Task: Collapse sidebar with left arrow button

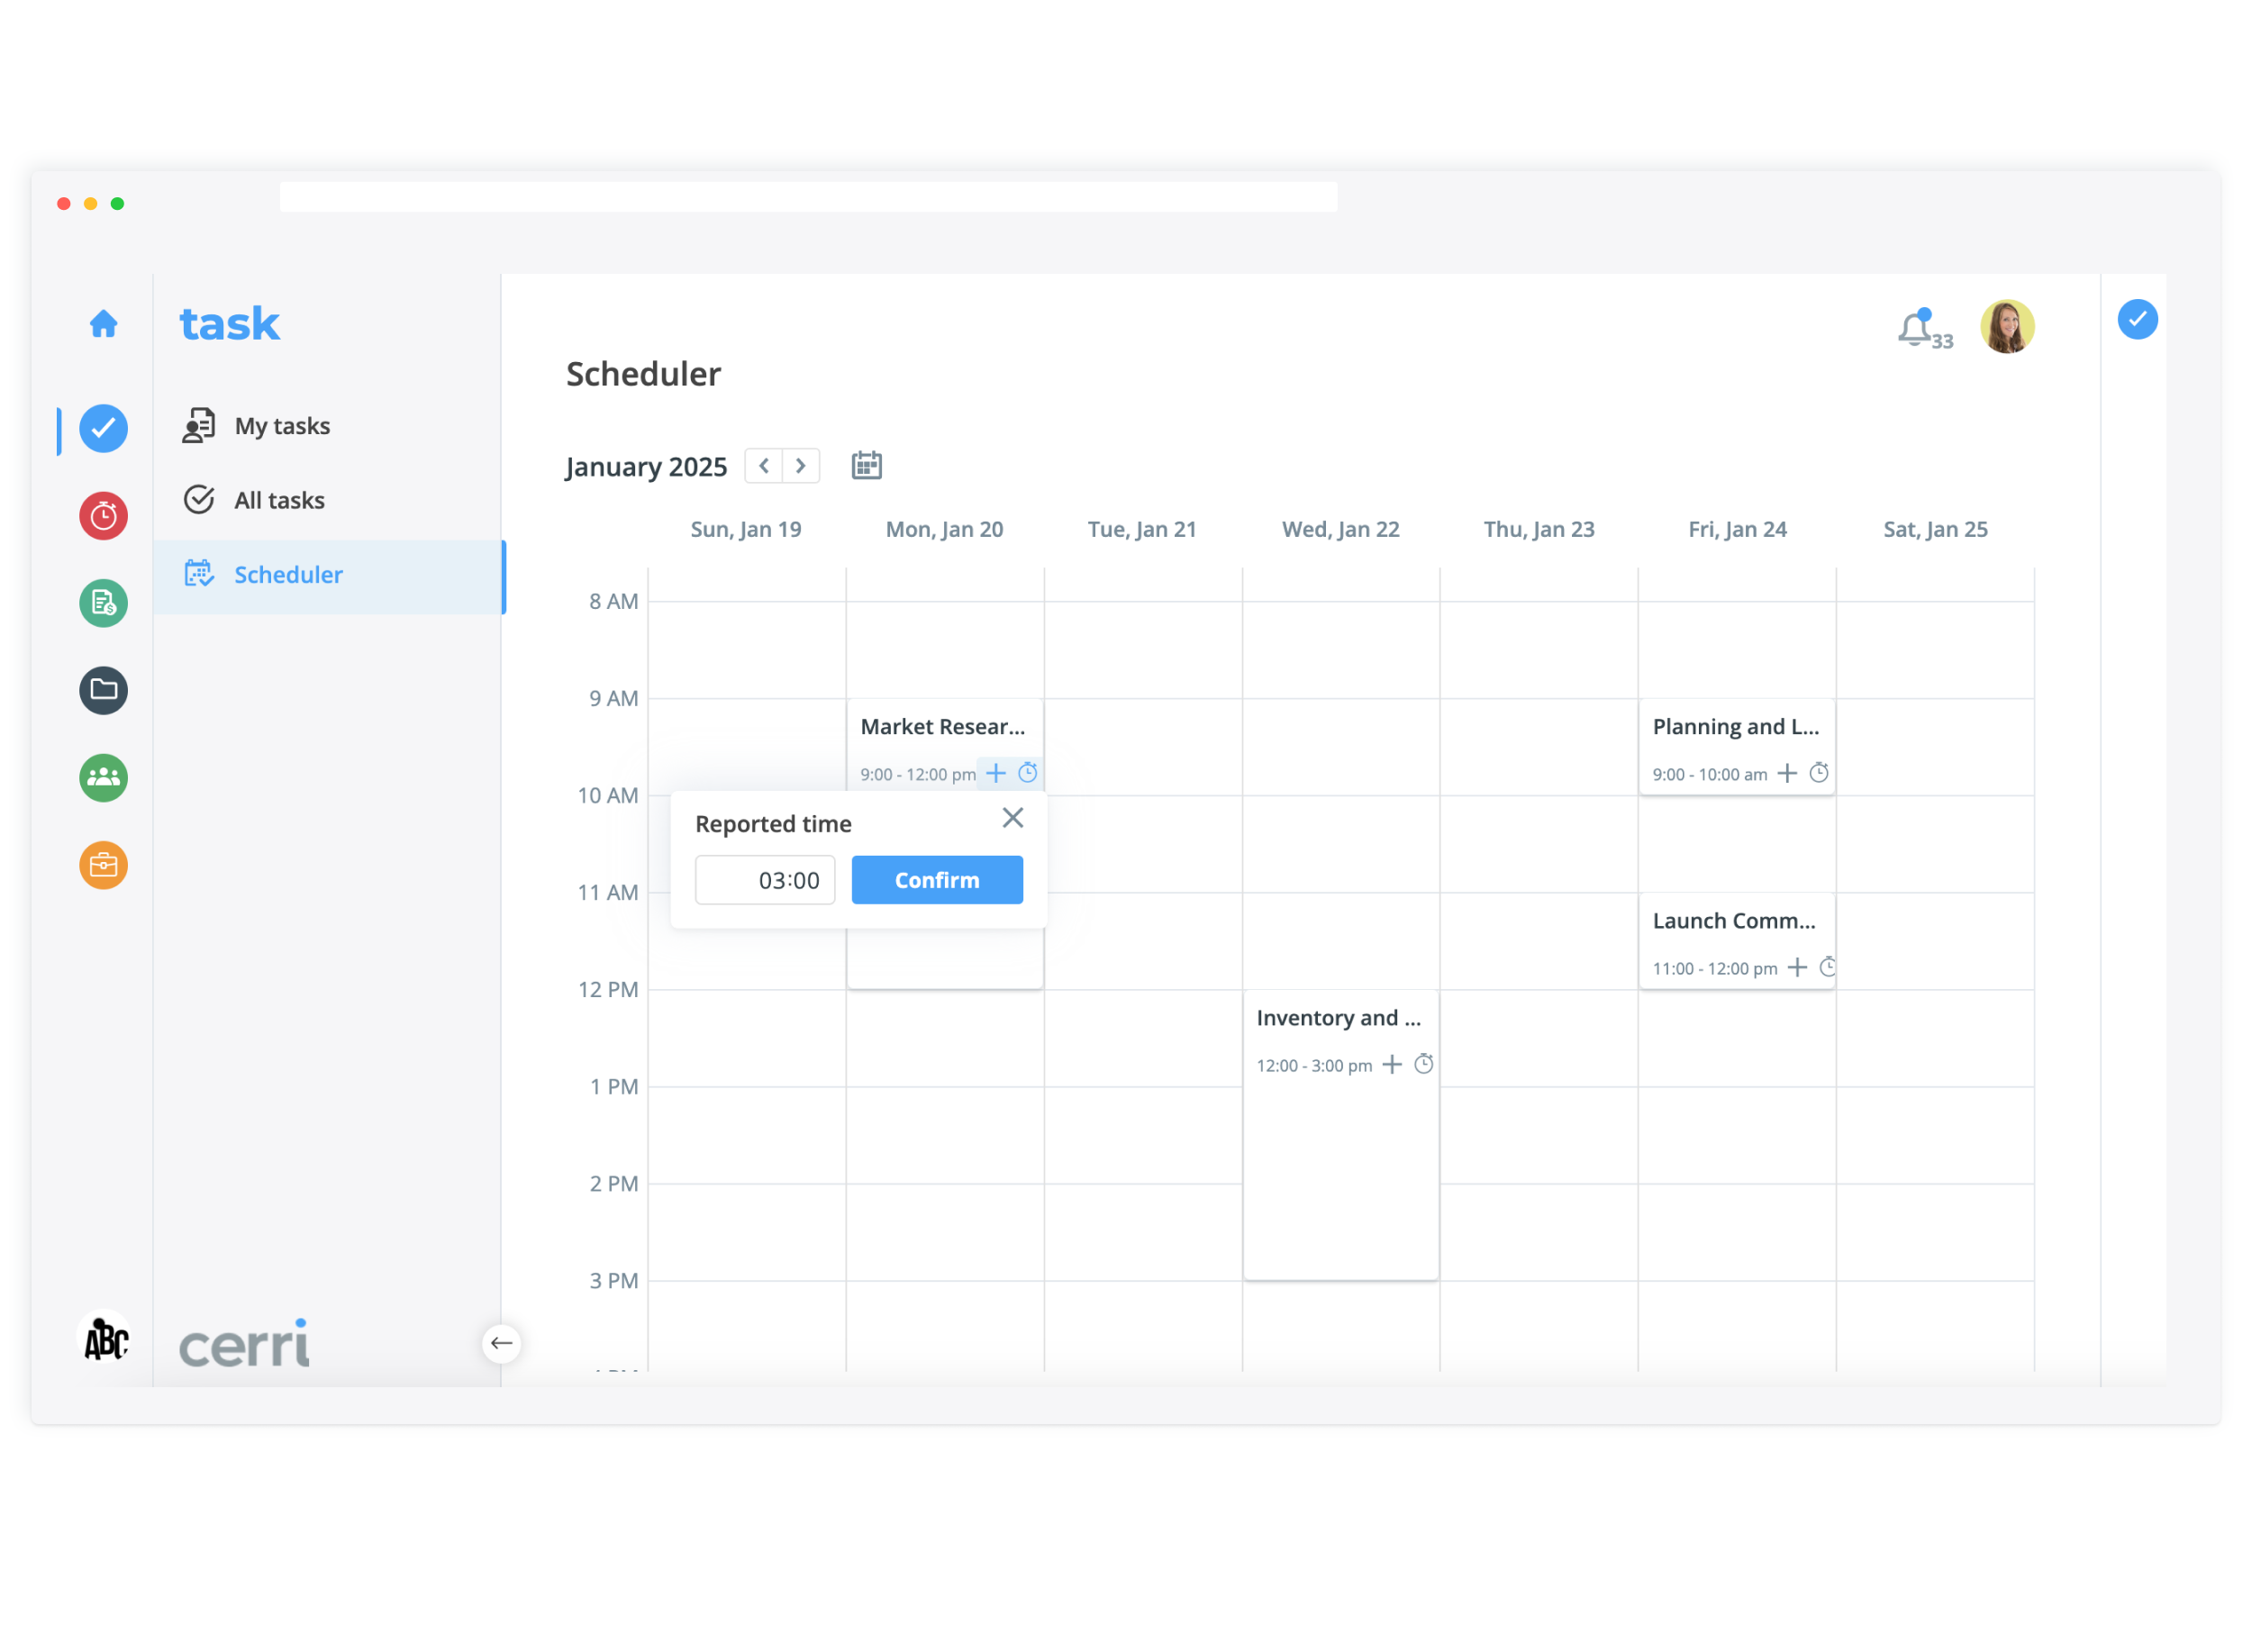Action: [x=502, y=1343]
